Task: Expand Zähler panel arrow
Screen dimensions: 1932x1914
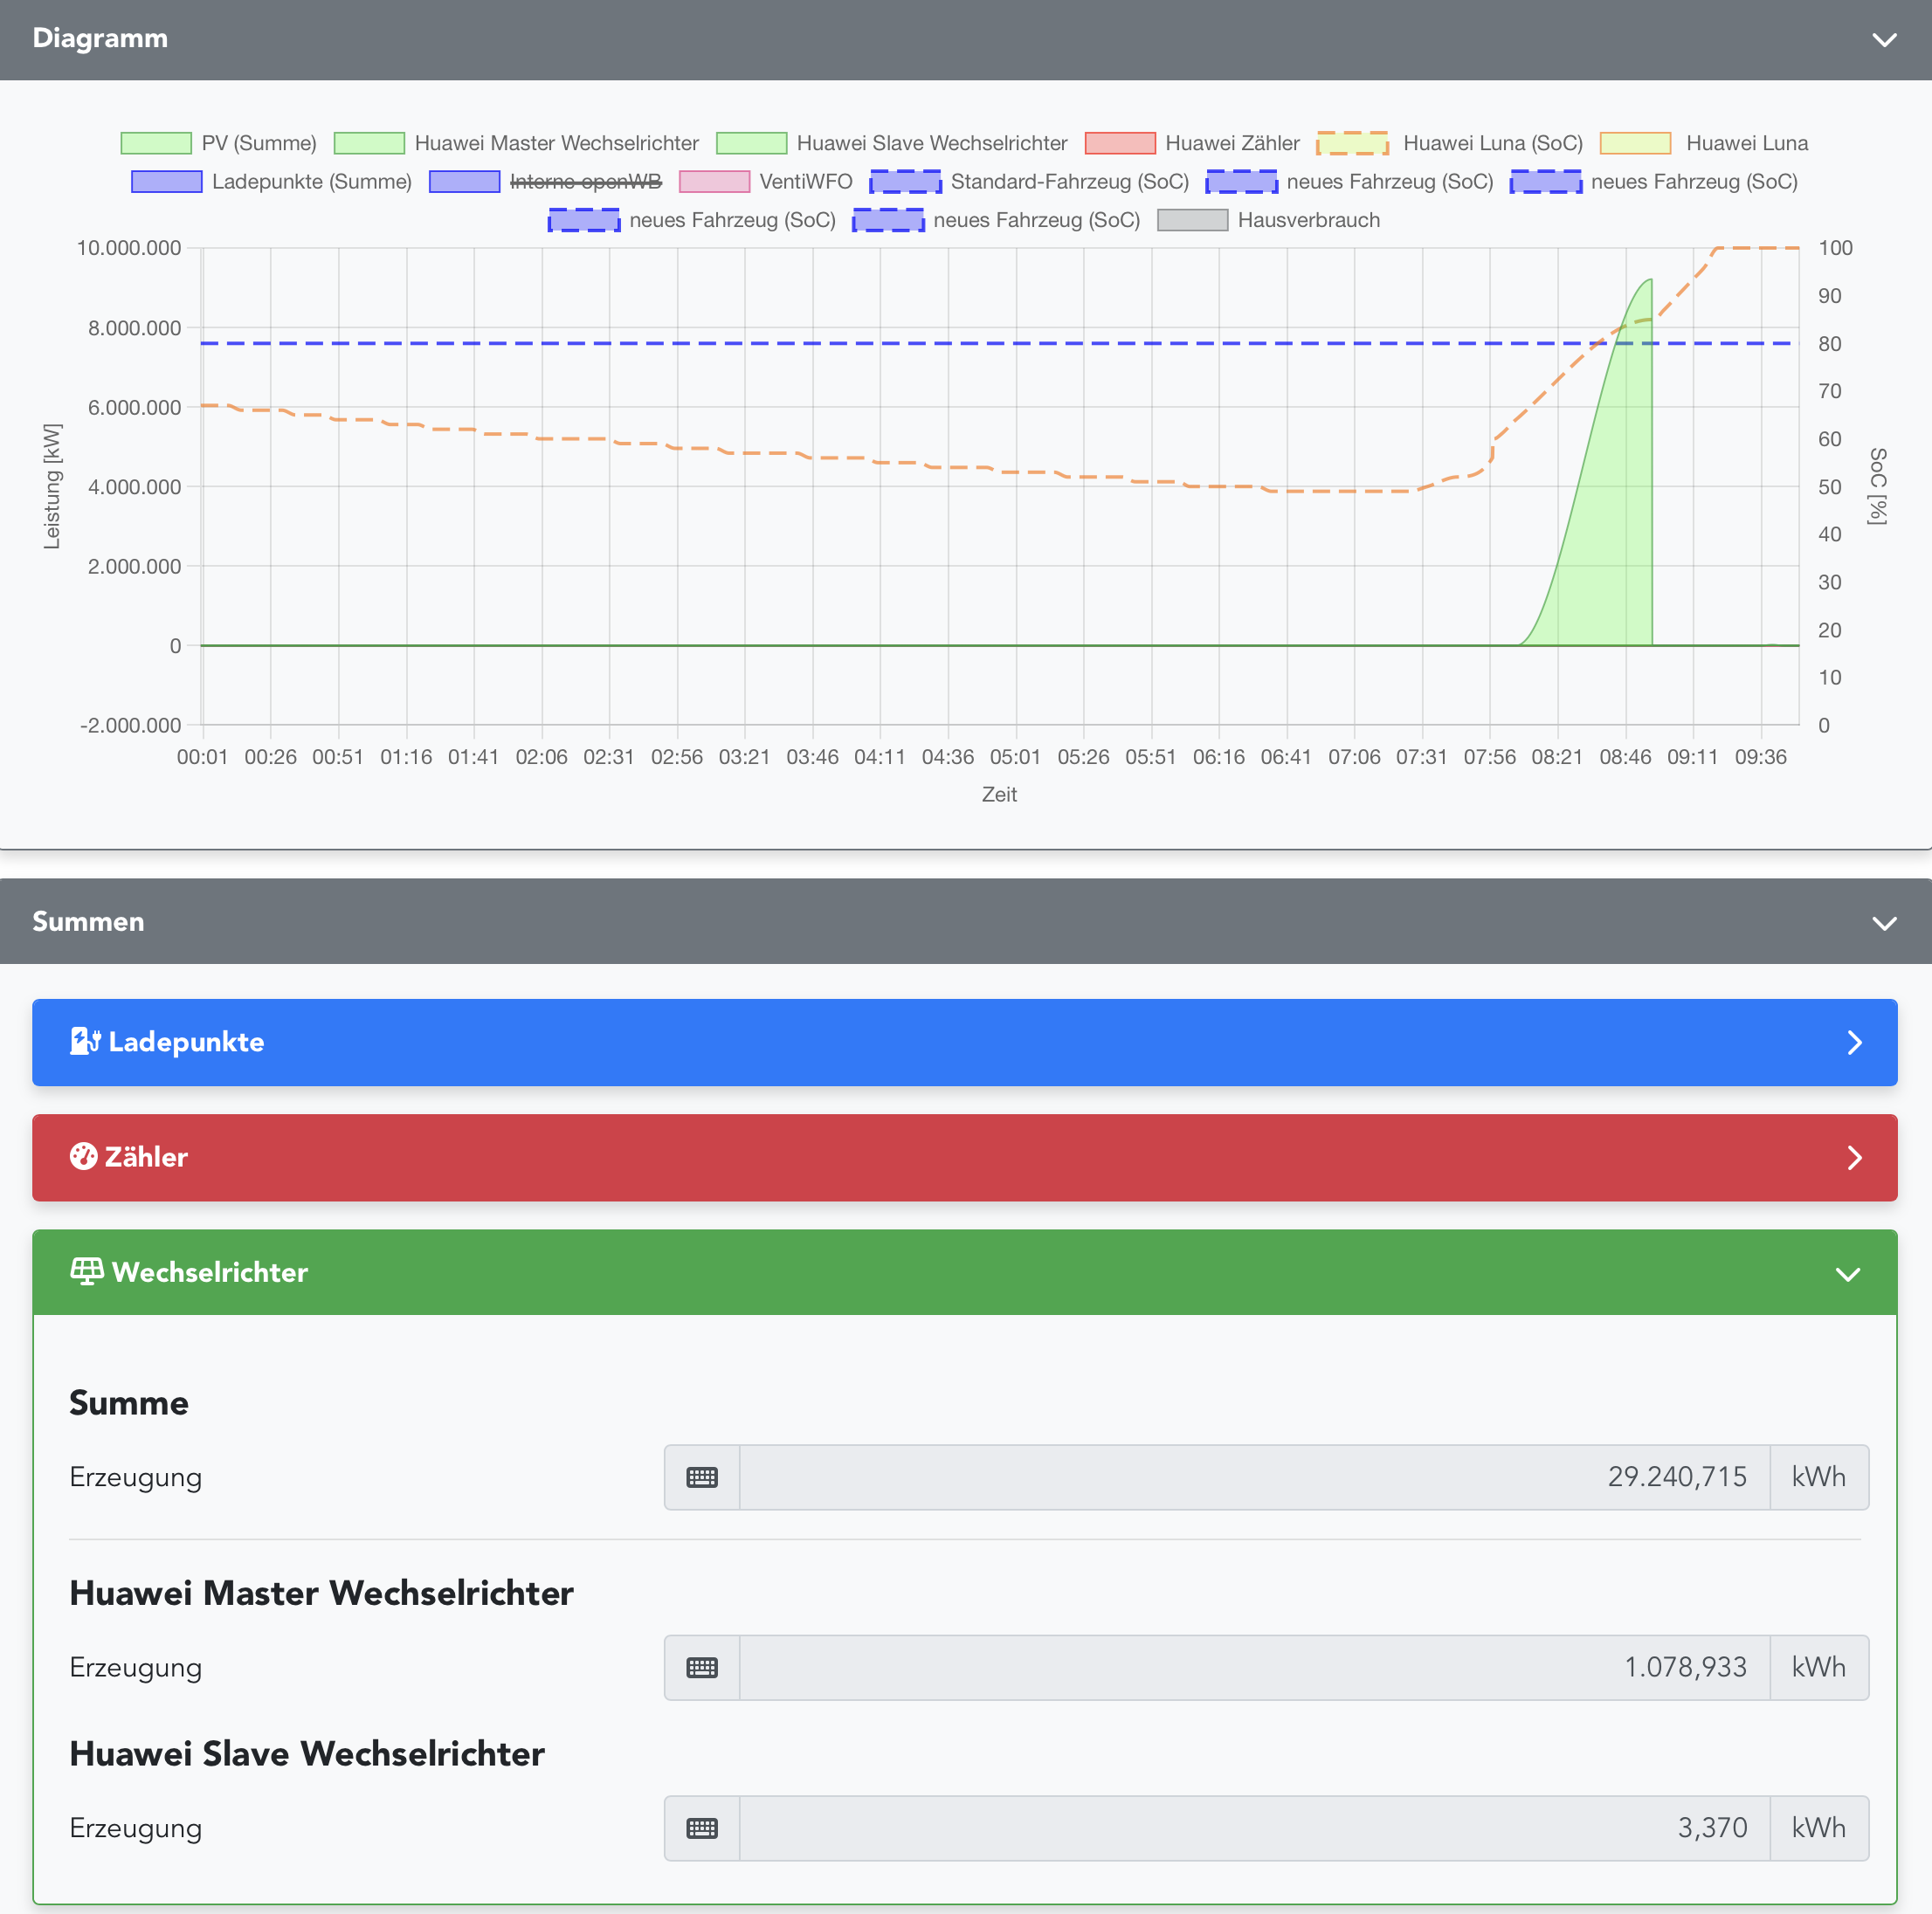Action: tap(1854, 1158)
